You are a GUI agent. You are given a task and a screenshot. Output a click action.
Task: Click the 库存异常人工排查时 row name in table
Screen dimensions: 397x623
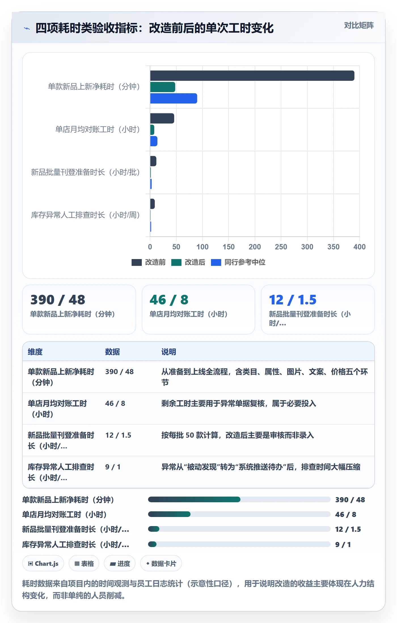61,472
